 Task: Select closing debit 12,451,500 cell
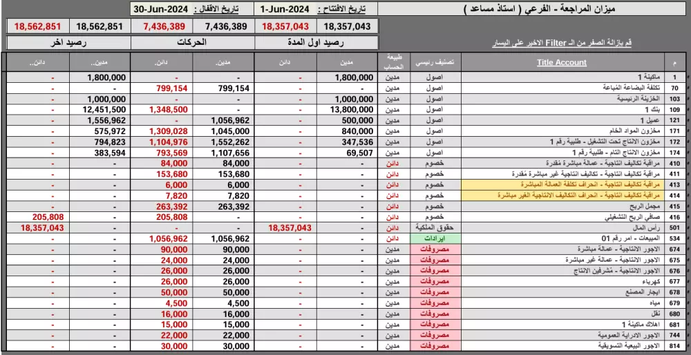coord(100,110)
